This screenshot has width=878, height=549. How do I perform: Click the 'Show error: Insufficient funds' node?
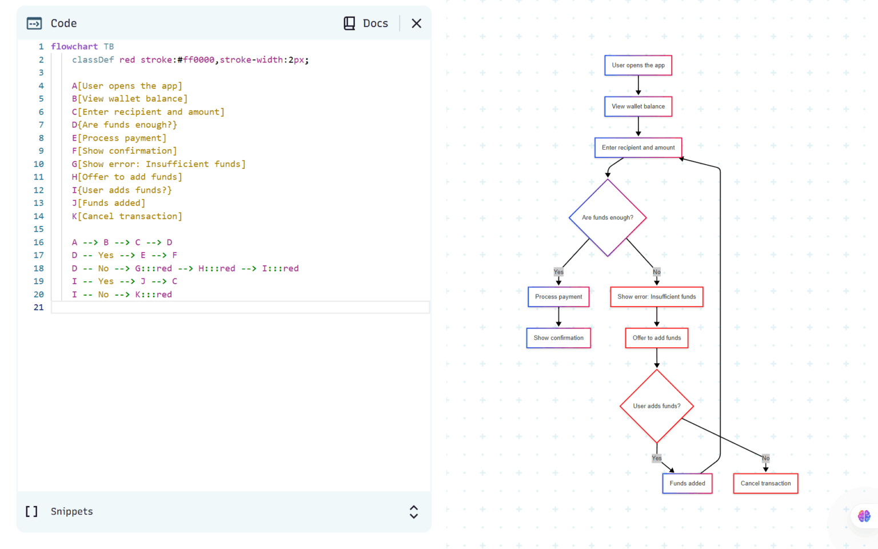click(656, 297)
